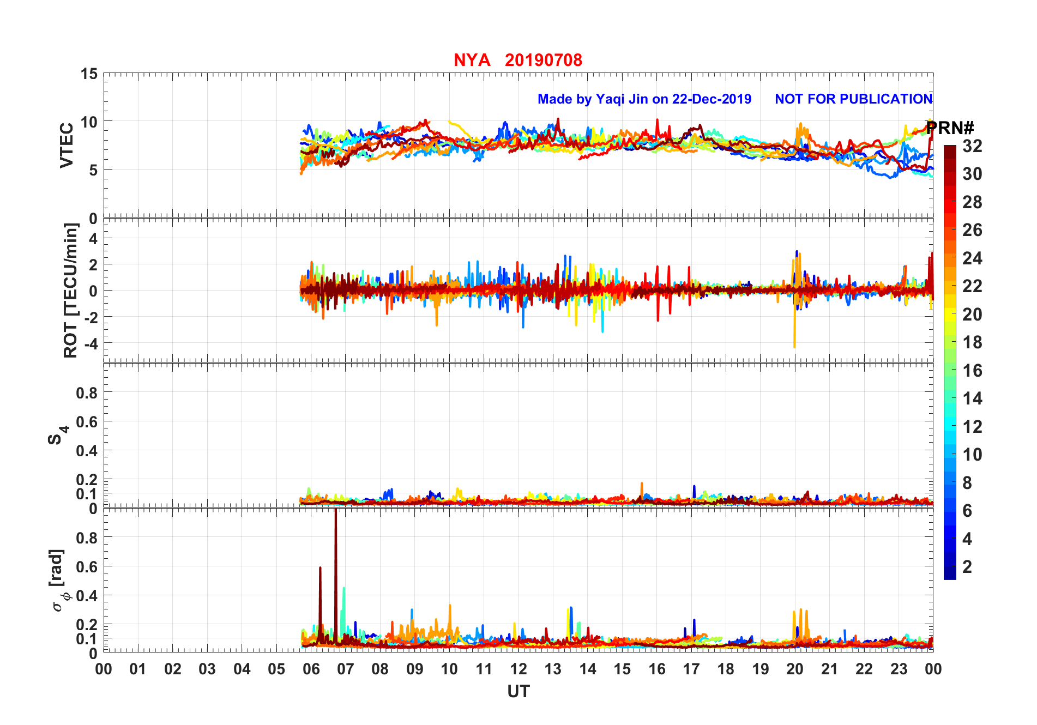Click the "PRN#" colorbar heading
The height and width of the screenshot is (725, 1037).
click(950, 128)
